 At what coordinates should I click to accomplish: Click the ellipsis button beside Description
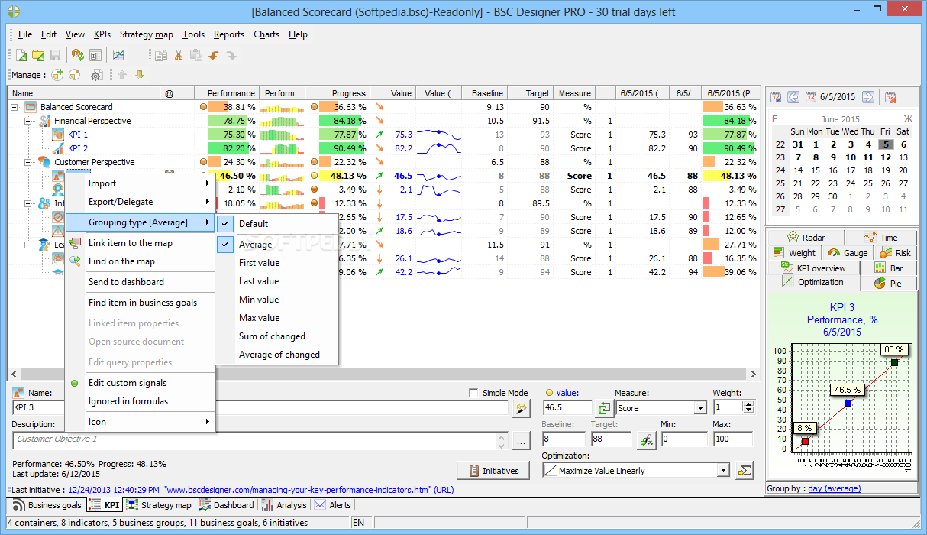point(521,440)
